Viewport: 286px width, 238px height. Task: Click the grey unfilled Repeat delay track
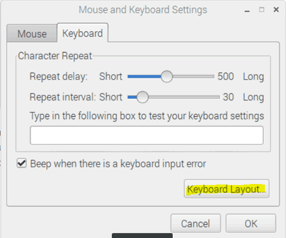point(193,76)
